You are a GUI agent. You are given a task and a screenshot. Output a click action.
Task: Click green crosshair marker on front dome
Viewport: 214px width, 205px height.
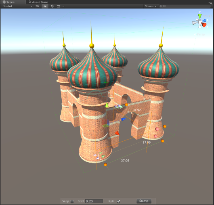pos(107,82)
